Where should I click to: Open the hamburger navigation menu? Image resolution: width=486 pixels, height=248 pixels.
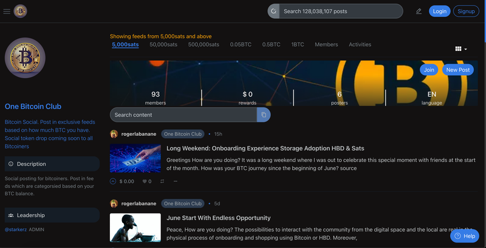click(7, 12)
